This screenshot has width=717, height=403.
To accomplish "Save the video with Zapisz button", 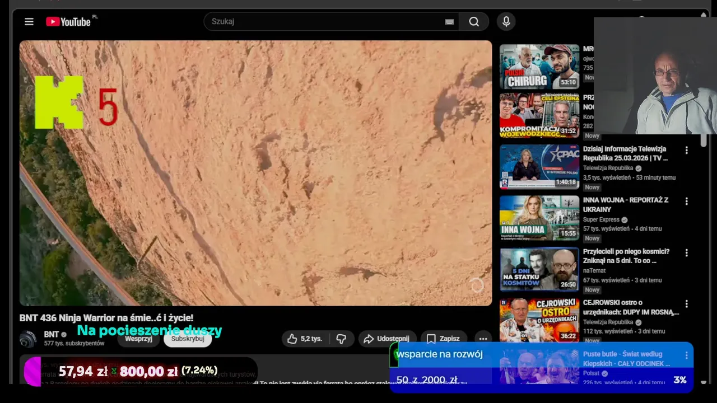I will click(x=443, y=339).
